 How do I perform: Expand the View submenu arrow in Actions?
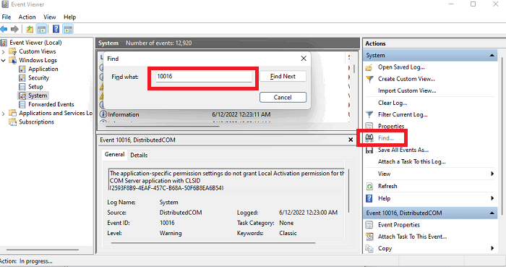point(492,174)
